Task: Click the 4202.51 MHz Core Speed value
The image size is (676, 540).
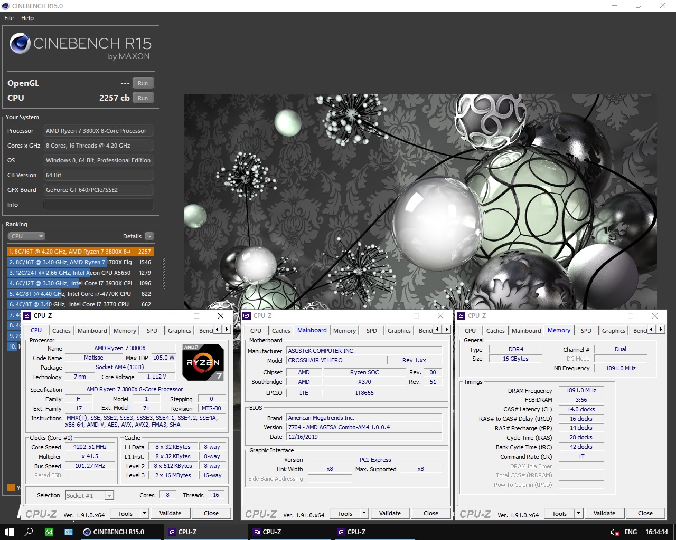Action: click(x=90, y=447)
